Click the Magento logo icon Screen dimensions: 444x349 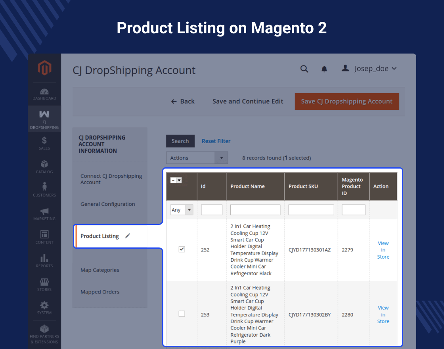pos(44,68)
